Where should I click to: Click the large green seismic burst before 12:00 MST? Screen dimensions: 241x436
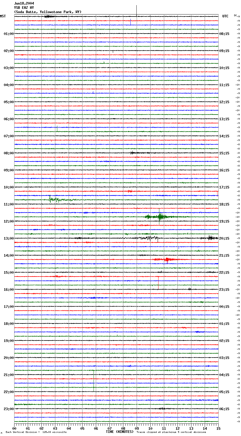[x=160, y=217]
